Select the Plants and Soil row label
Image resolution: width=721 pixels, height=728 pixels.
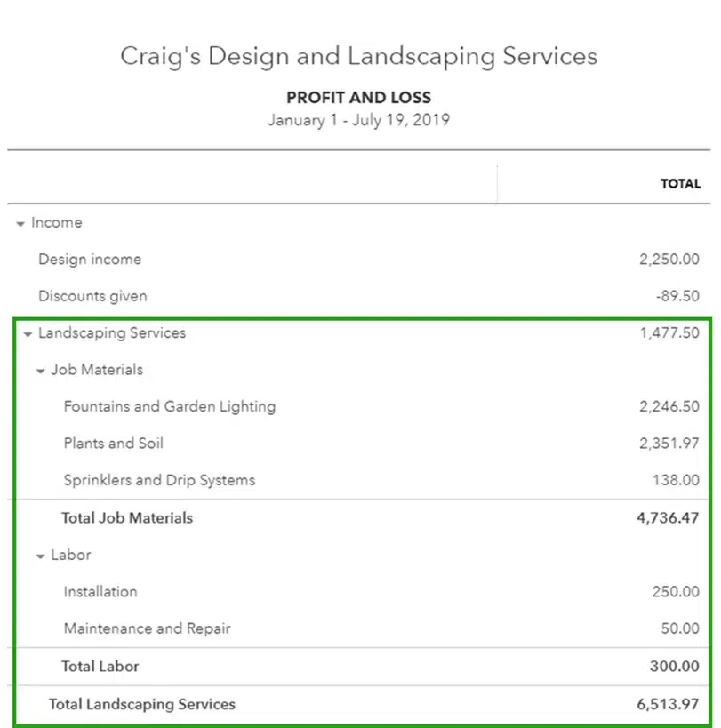113,444
